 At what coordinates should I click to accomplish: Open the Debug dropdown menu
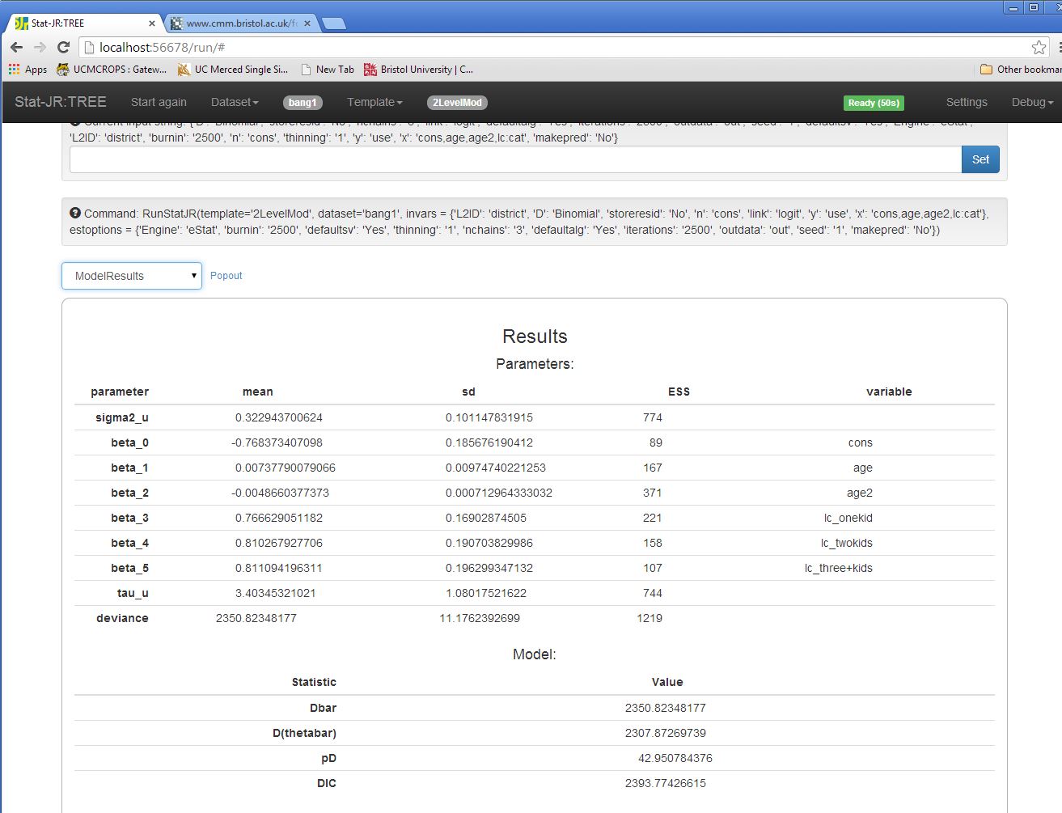1032,103
